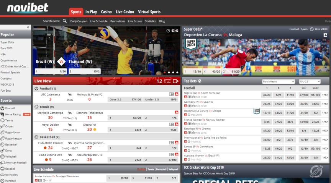Expand 171 more markets for Nigeria (W) row
Viewport: 331px width, 183px height.
pyautogui.click(x=325, y=95)
